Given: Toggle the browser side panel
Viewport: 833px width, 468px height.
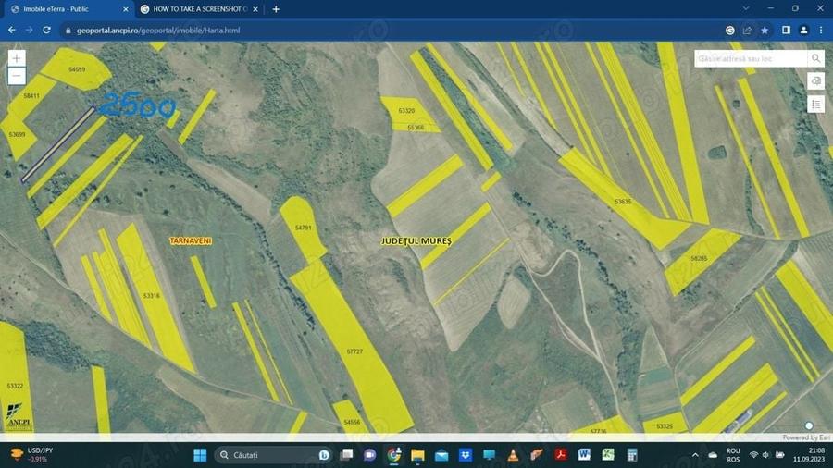Looking at the screenshot, I should 786,31.
